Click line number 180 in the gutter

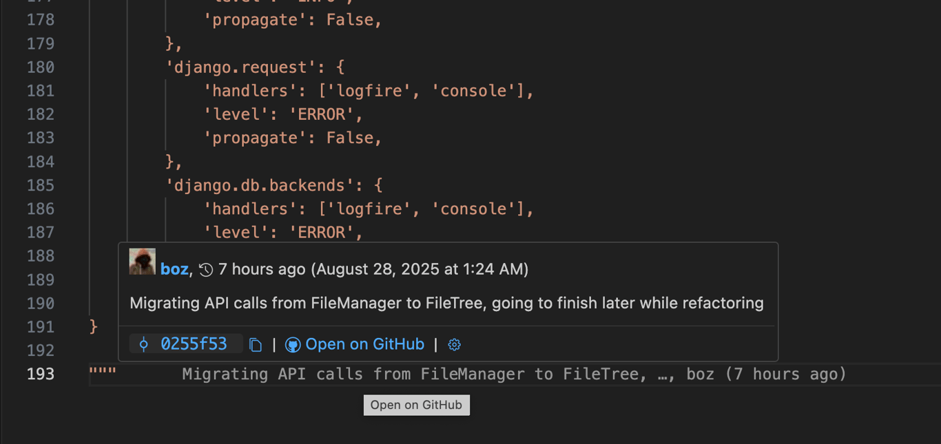[x=41, y=67]
